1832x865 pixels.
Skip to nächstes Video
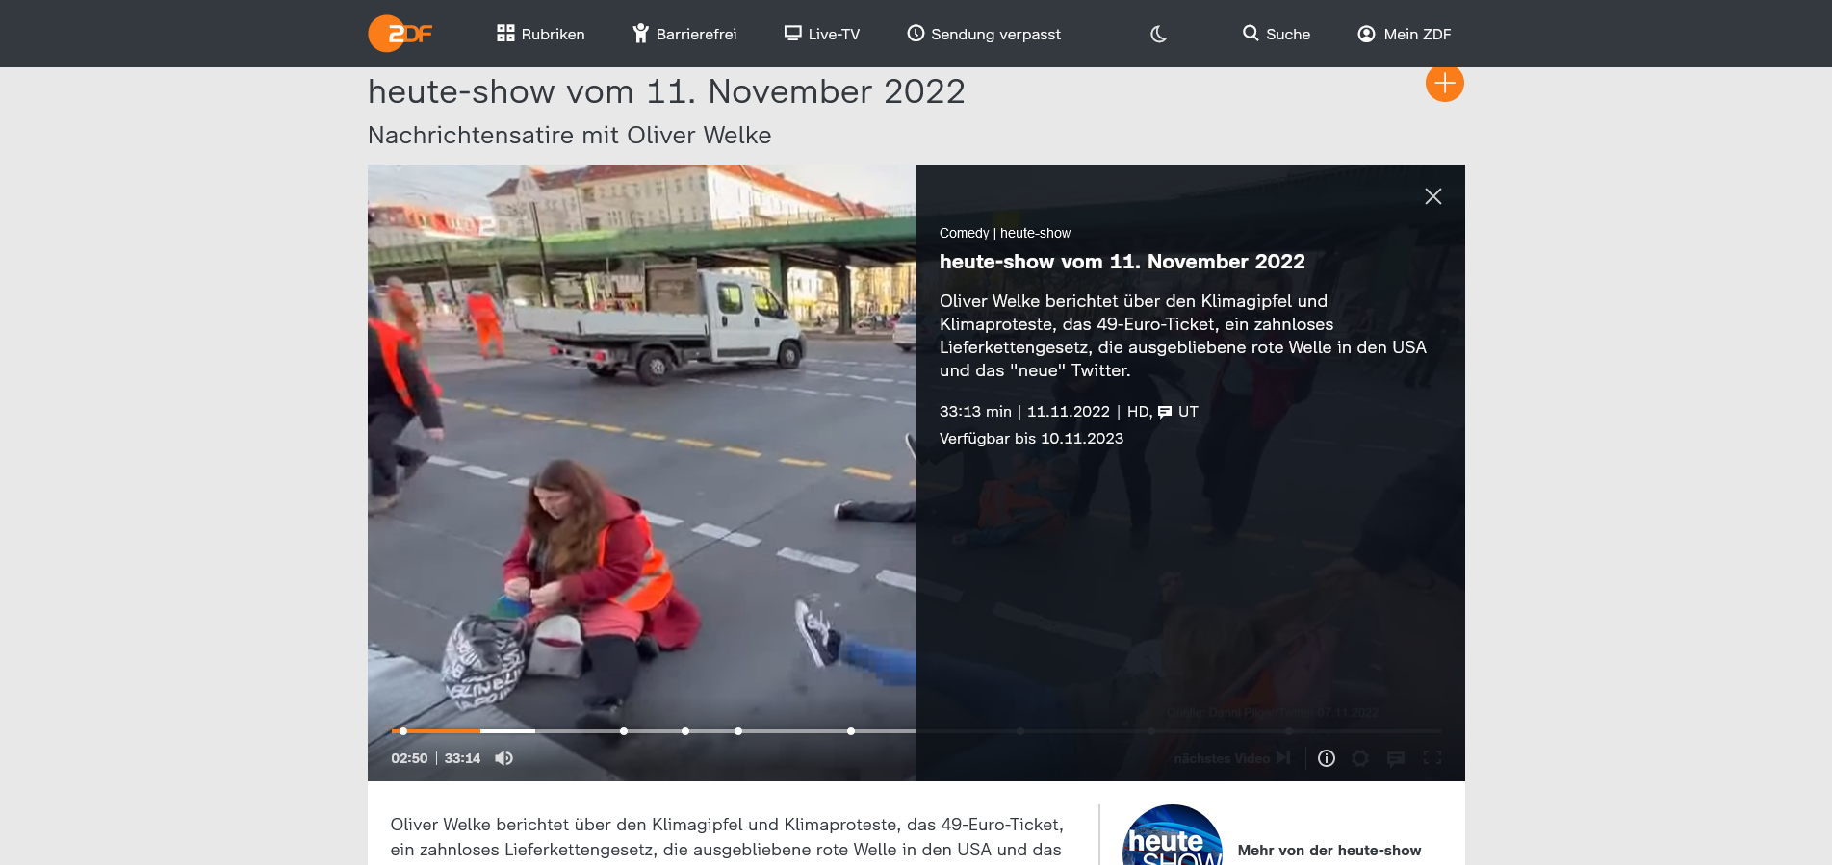(1232, 758)
